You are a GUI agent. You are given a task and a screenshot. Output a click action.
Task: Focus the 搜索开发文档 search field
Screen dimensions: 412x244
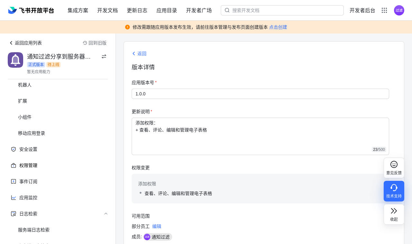tap(282, 10)
